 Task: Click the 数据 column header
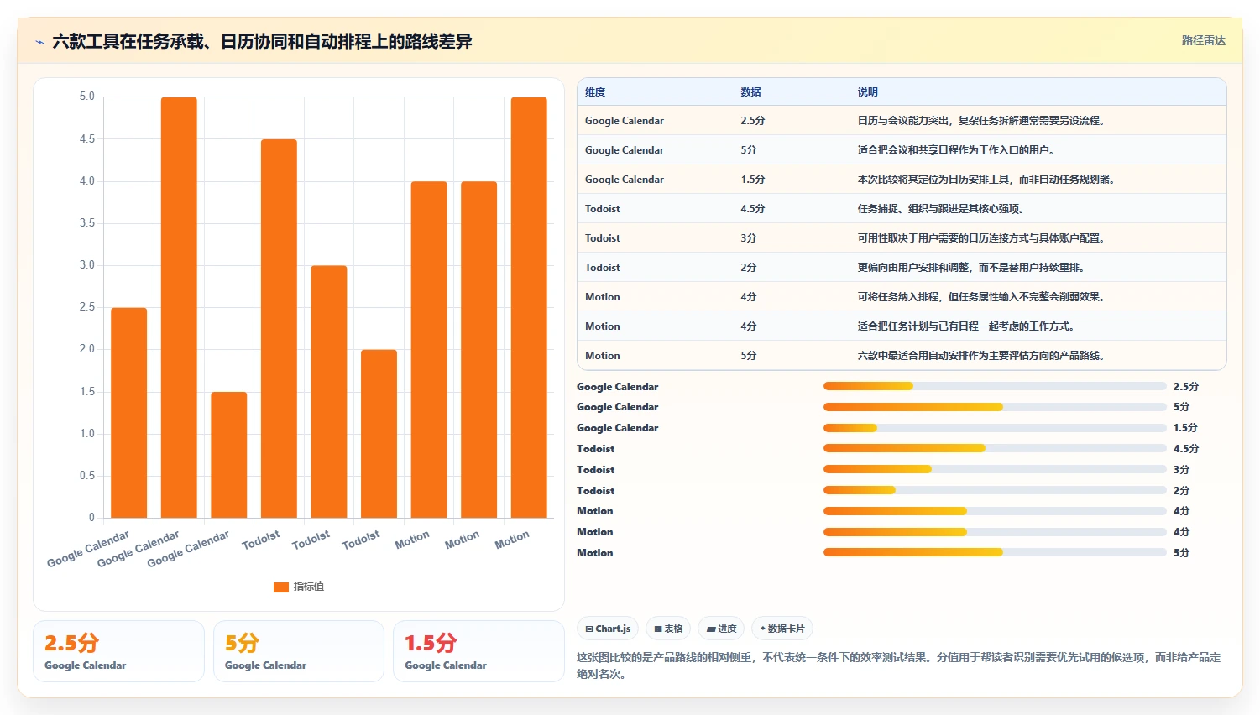pyautogui.click(x=750, y=92)
